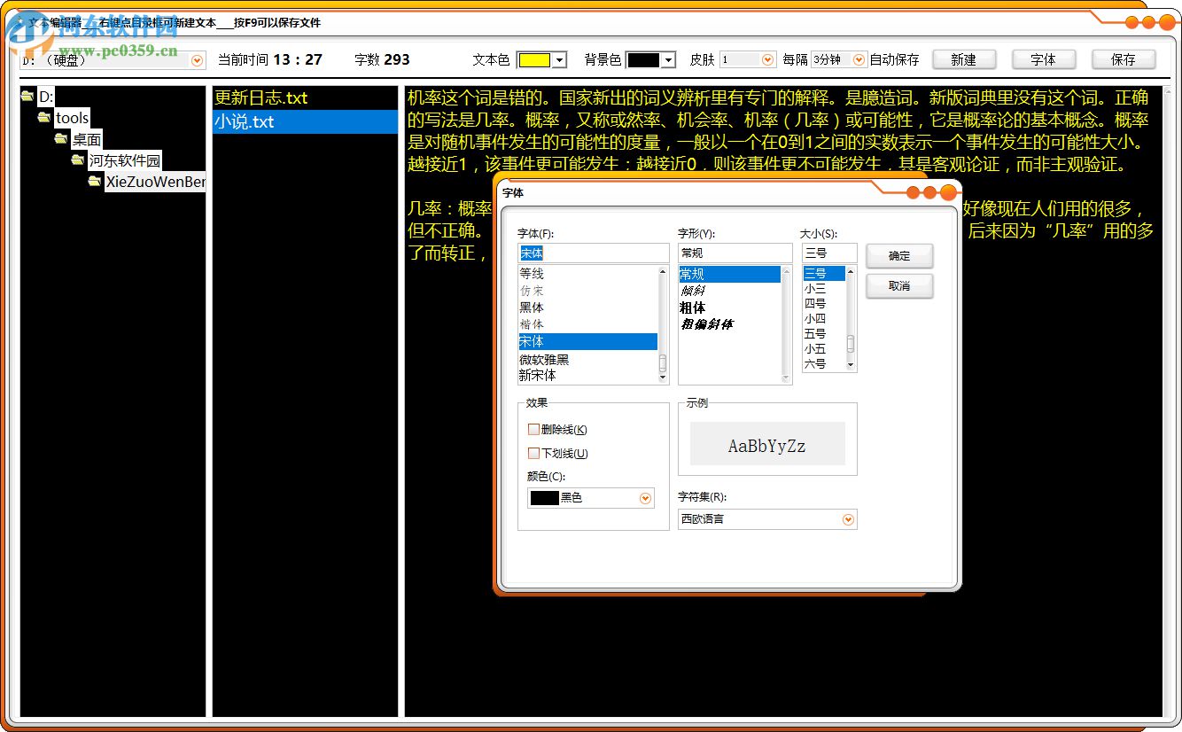Click the tools folder icon in directory tree
Image resolution: width=1182 pixels, height=732 pixels.
tap(44, 117)
